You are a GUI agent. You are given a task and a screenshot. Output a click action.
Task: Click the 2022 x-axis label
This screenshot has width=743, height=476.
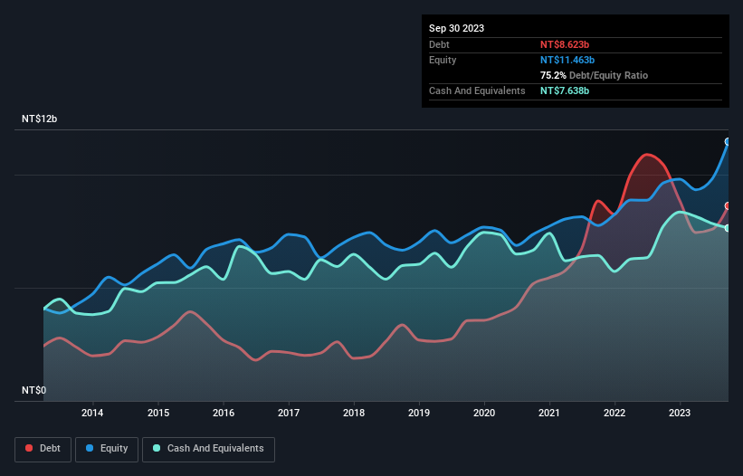[x=614, y=413]
